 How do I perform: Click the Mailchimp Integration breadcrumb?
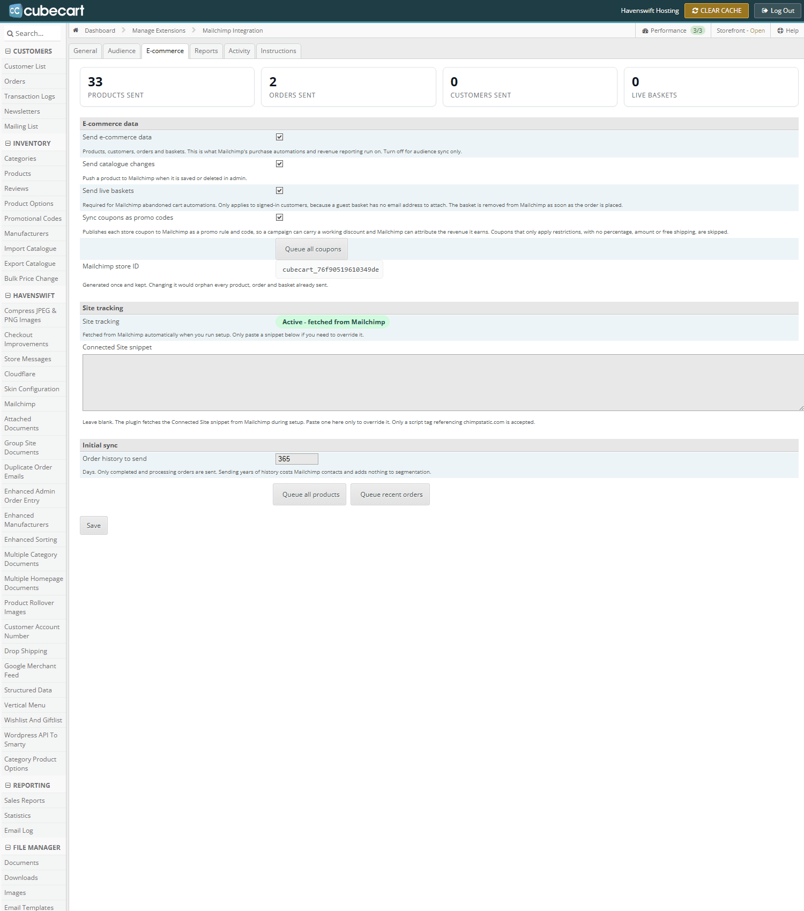point(233,31)
